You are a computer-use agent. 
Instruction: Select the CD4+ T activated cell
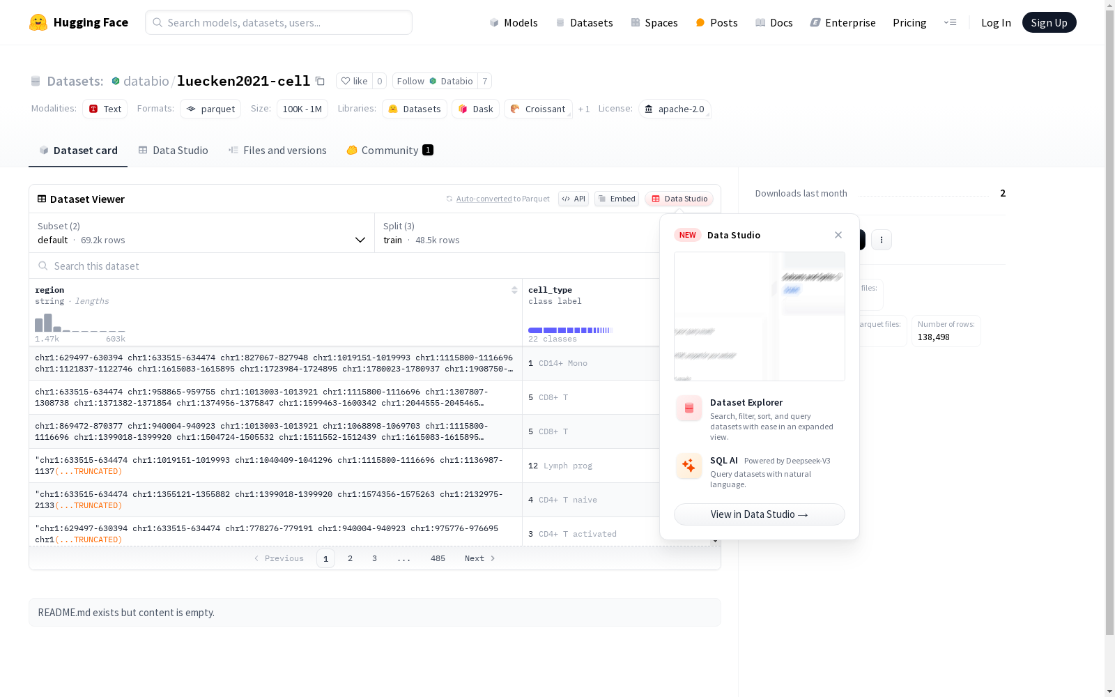591,534
